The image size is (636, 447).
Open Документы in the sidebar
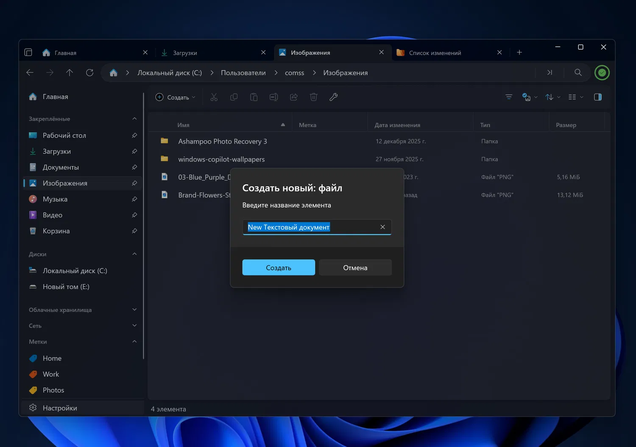pos(83,167)
